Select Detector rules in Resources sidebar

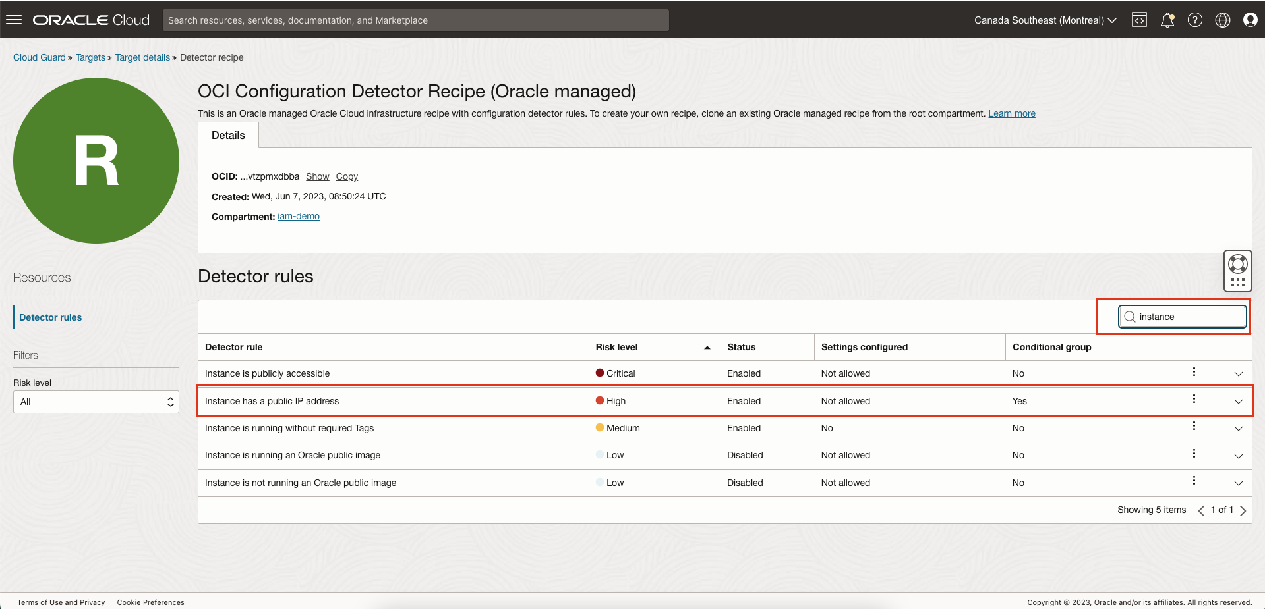[x=51, y=317]
